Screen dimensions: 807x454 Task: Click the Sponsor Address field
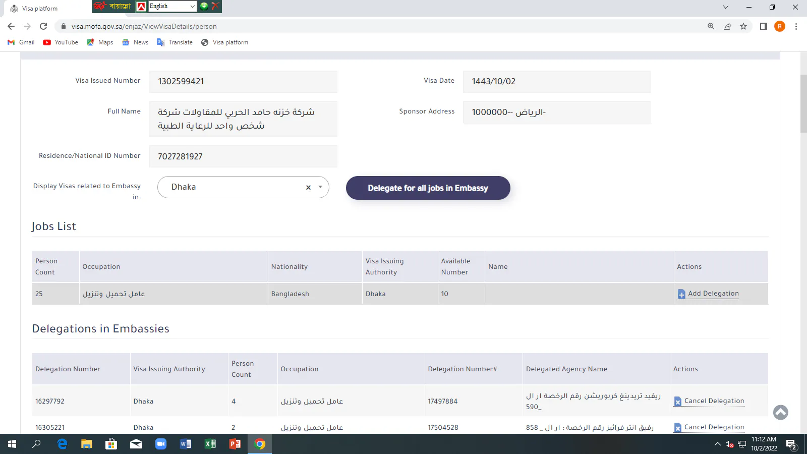(x=557, y=112)
